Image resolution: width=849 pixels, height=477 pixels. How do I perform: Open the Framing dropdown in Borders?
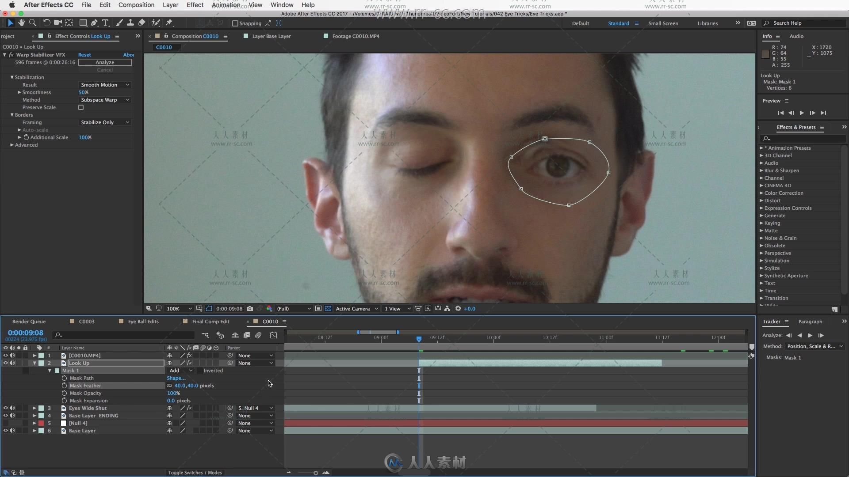(103, 122)
